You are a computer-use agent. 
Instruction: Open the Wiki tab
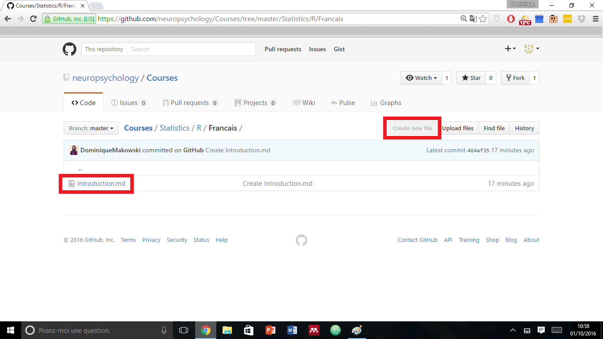[x=304, y=102]
